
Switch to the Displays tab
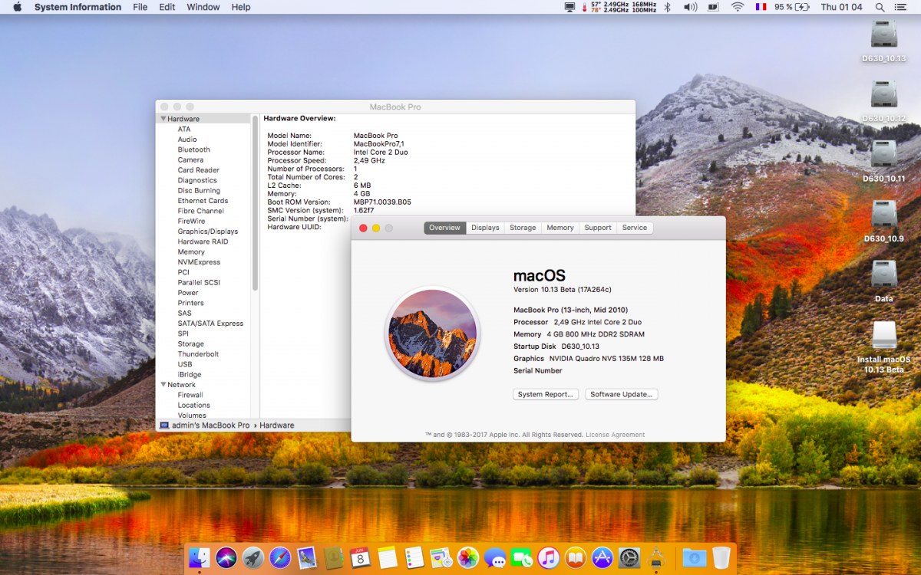[x=485, y=228]
